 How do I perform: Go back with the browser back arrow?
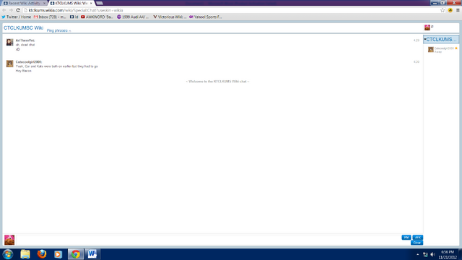click(x=4, y=10)
